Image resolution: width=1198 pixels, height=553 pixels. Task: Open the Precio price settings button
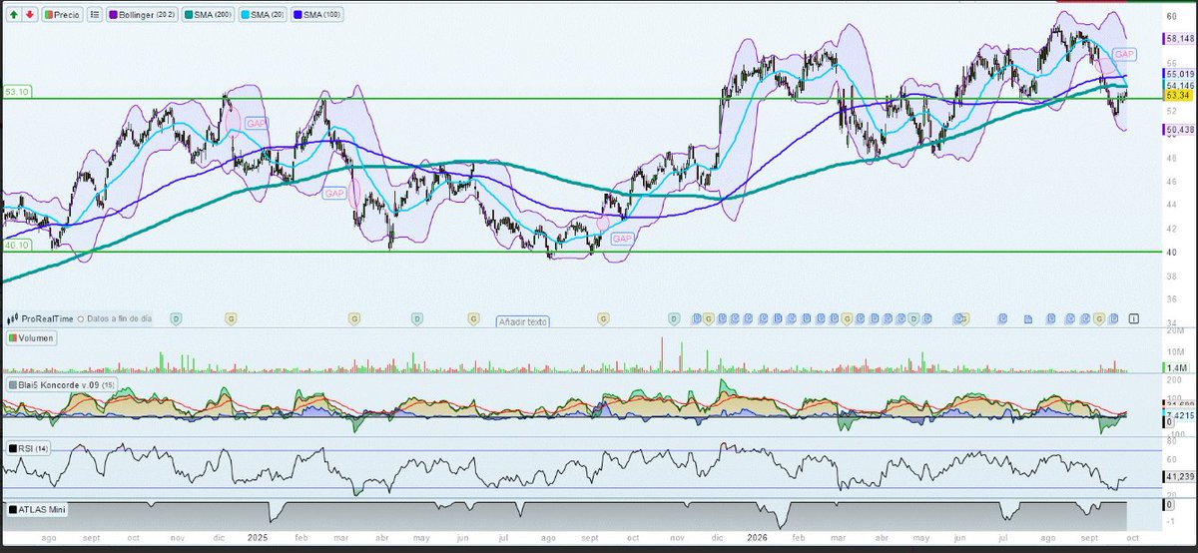point(62,15)
